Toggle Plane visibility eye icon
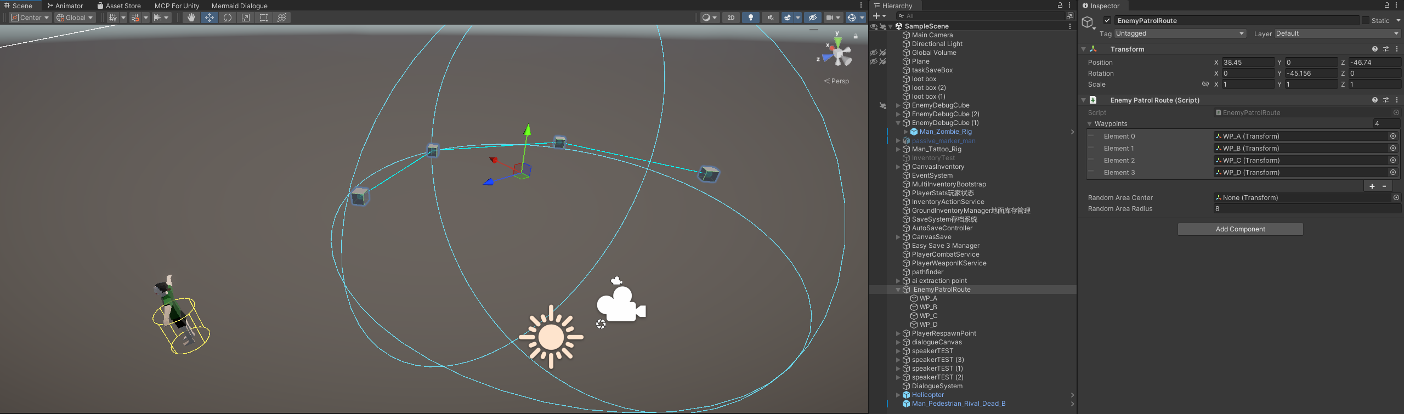This screenshot has height=414, width=1404. pyautogui.click(x=873, y=61)
